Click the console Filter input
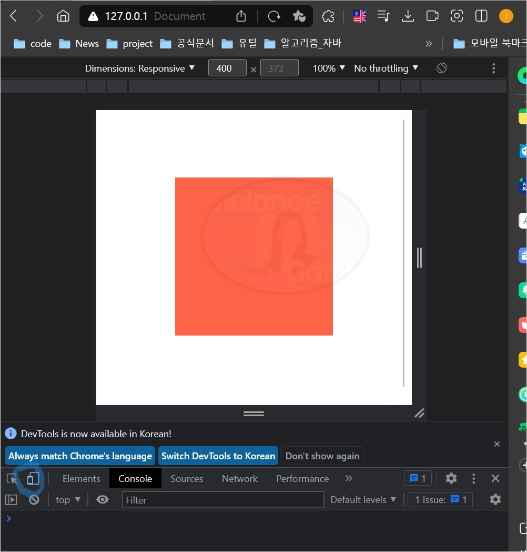The image size is (527, 552). point(223,499)
